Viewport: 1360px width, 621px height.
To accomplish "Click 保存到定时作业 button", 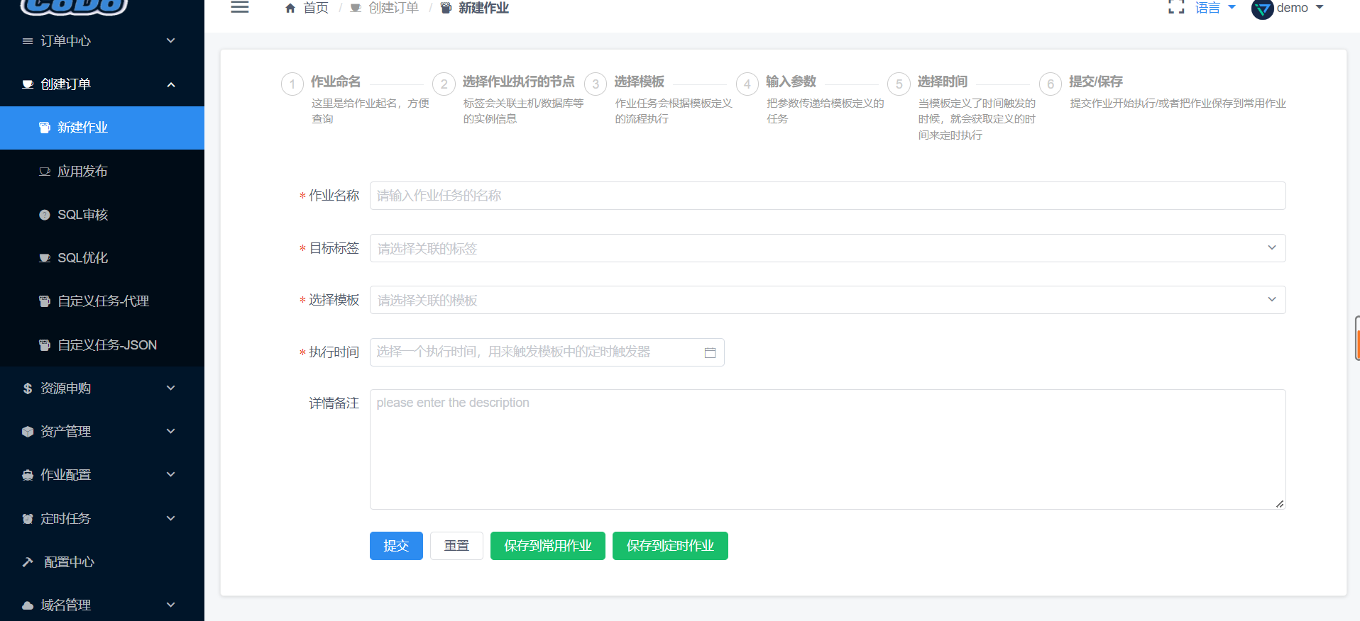I will (x=670, y=546).
